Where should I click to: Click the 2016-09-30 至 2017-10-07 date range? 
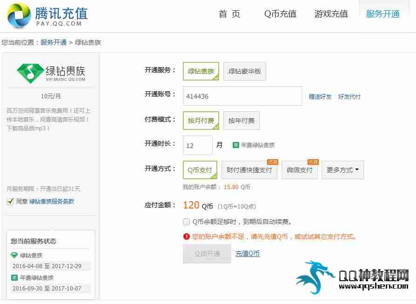click(x=47, y=288)
